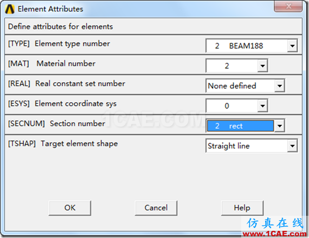Click the Element Attributes title bar text

pyautogui.click(x=51, y=9)
